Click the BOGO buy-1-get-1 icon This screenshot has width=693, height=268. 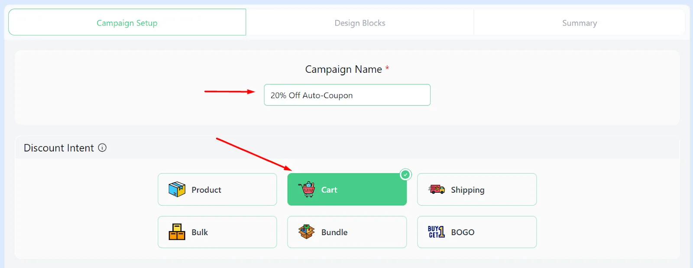pyautogui.click(x=436, y=232)
